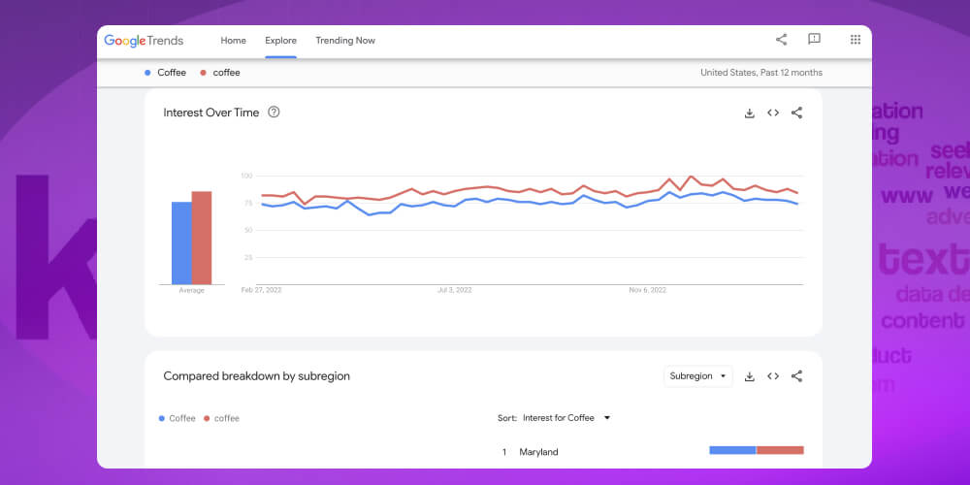
Task: Open the Google apps grid
Action: pyautogui.click(x=856, y=40)
